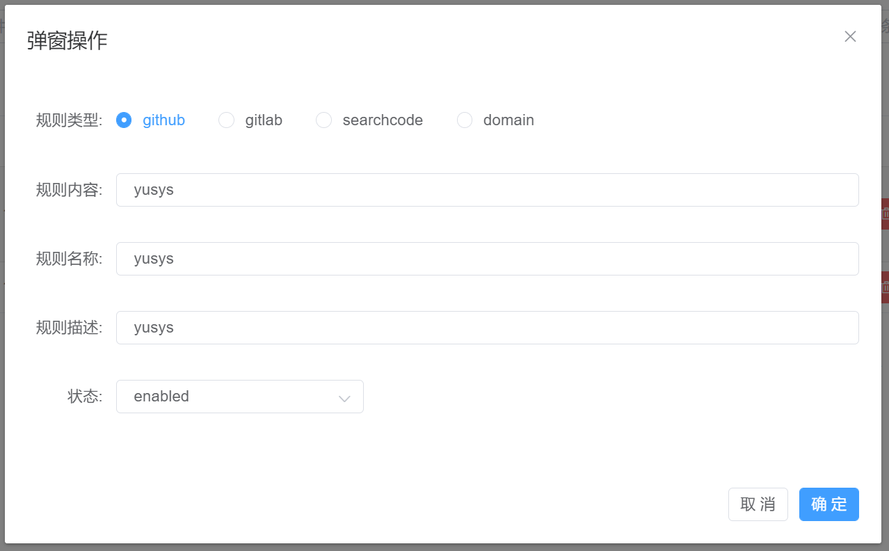The image size is (889, 551).
Task: Confirm with the blue 确定 button
Action: pyautogui.click(x=828, y=504)
